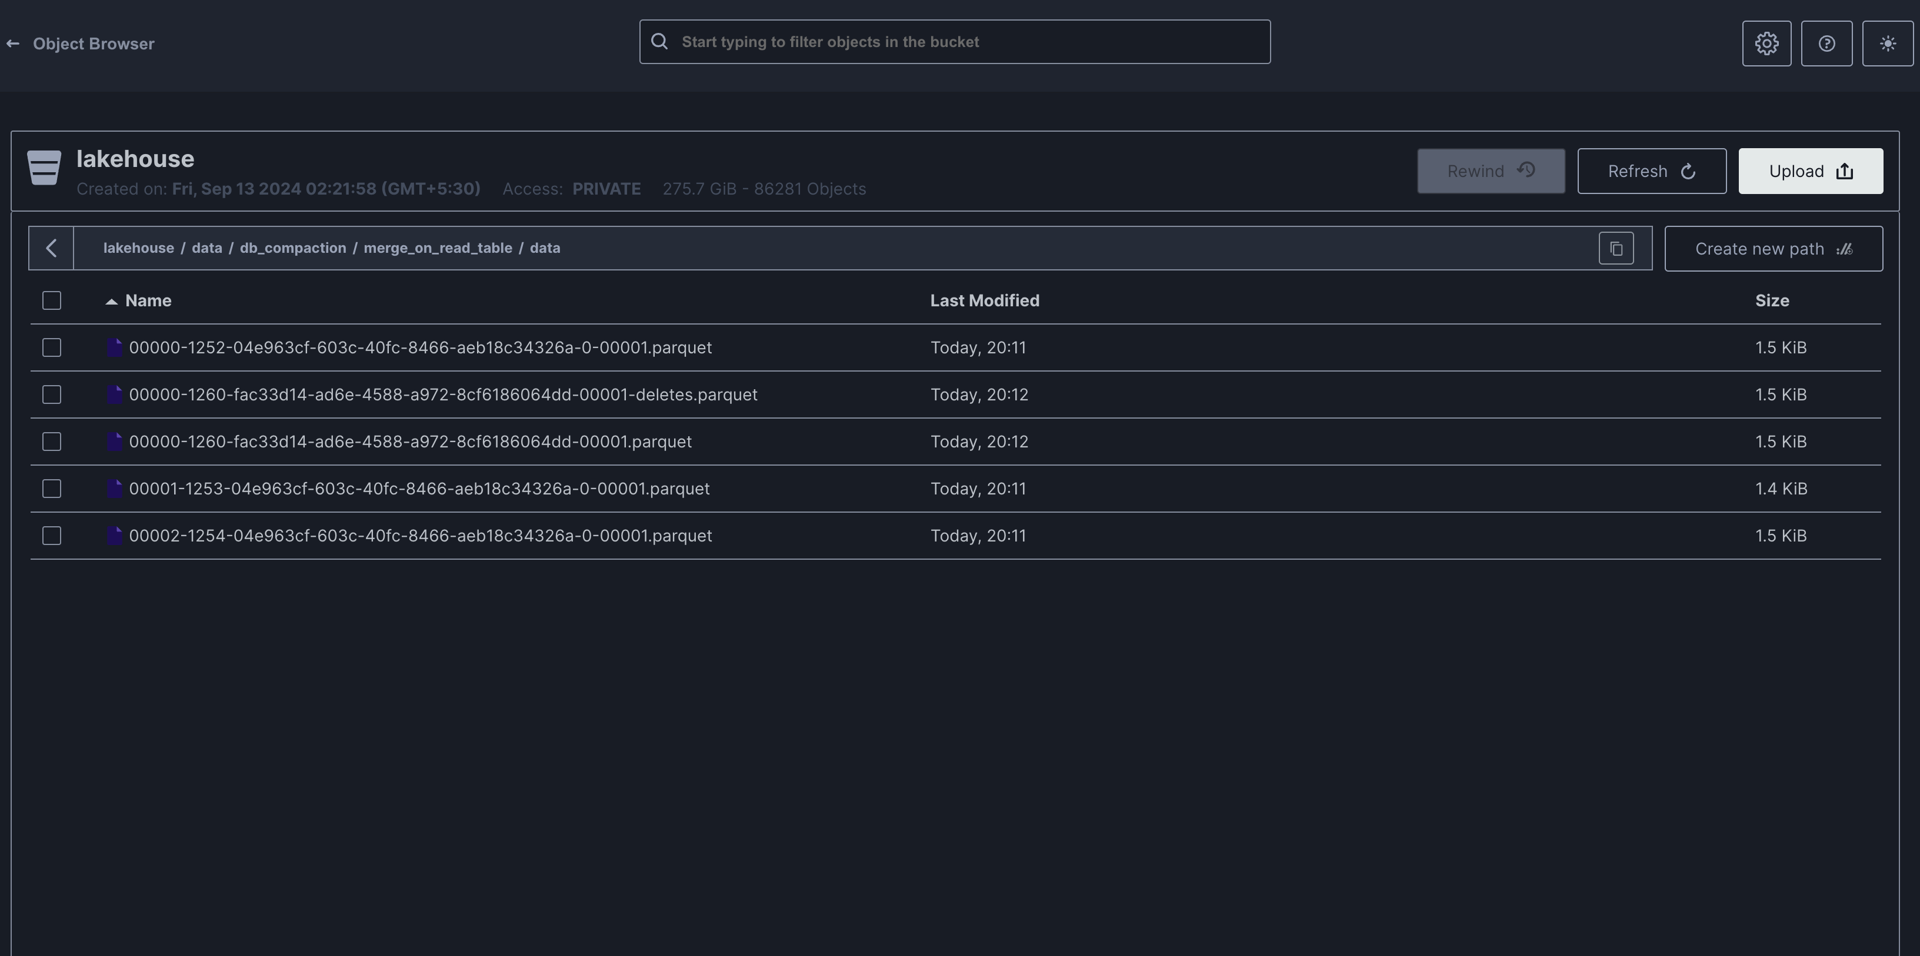The image size is (1920, 956).
Task: Tick checkbox for 00000-1260 ...00001.parquet
Action: coord(51,441)
